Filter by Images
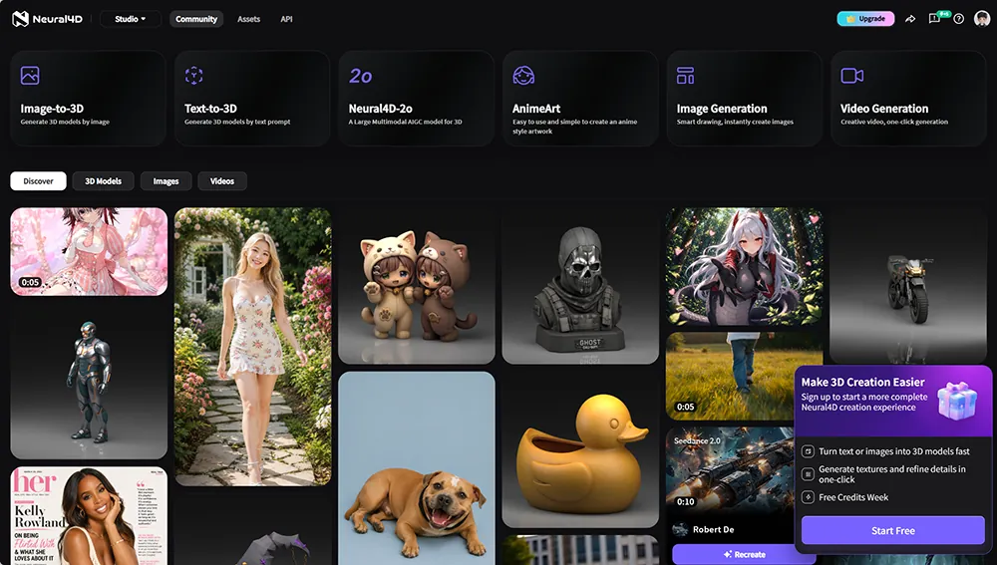Viewport: 997px width, 565px height. point(166,181)
